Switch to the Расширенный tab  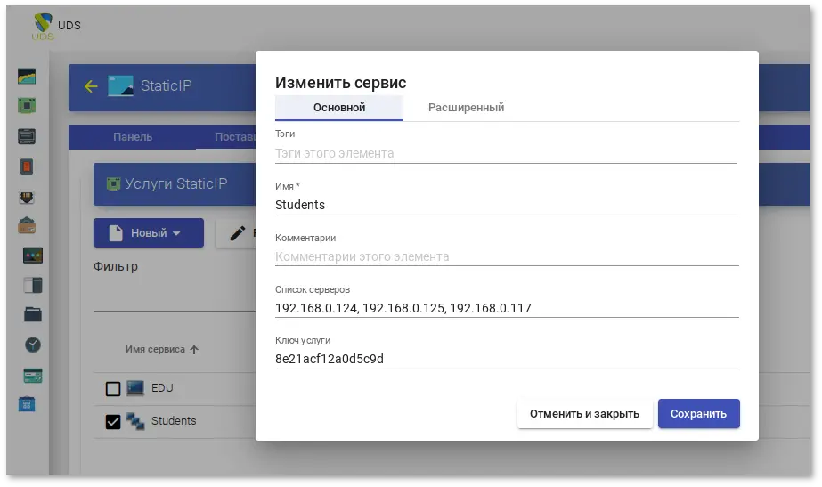click(466, 108)
